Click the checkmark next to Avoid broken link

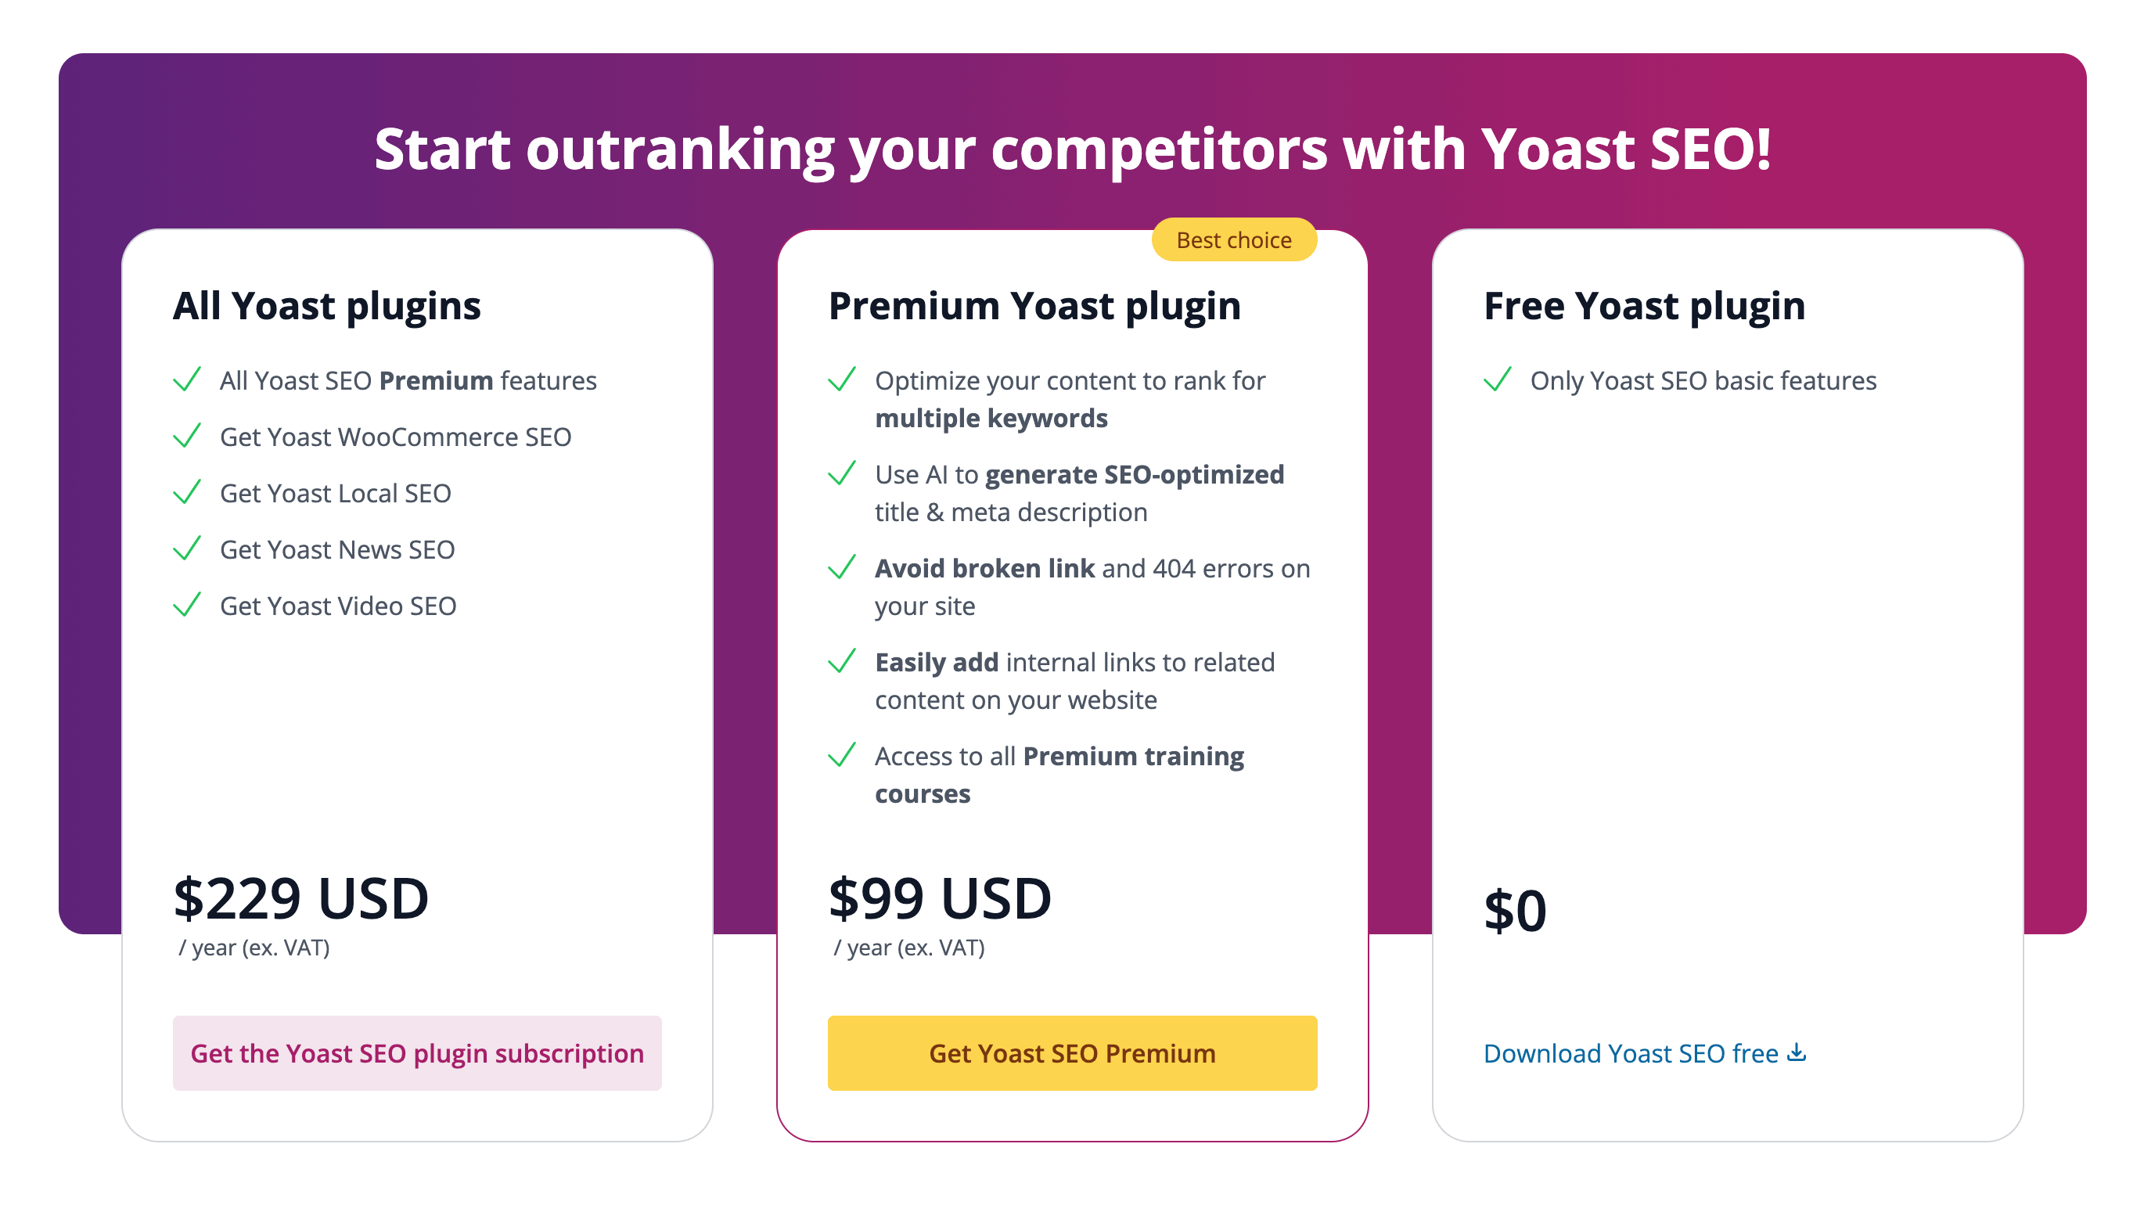(x=841, y=567)
